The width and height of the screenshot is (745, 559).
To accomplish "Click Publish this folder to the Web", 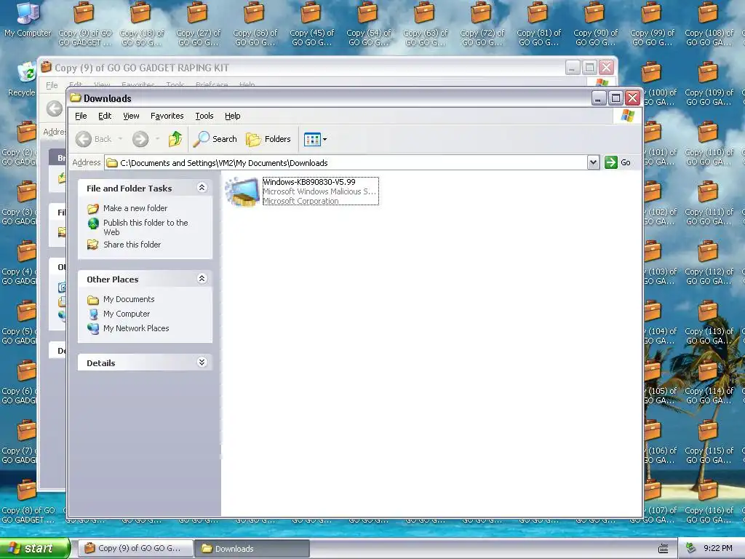I will point(146,227).
